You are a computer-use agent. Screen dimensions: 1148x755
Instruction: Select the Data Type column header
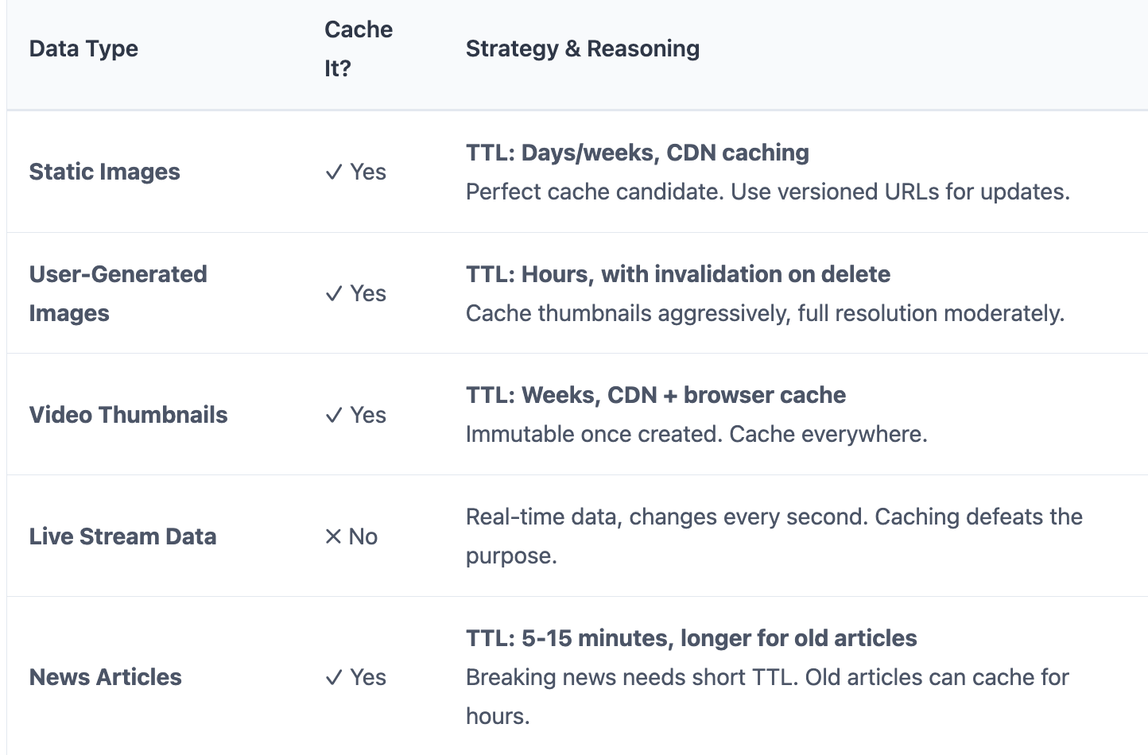point(83,48)
